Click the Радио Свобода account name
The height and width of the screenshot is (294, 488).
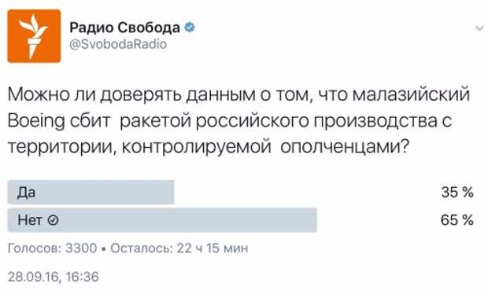125,28
